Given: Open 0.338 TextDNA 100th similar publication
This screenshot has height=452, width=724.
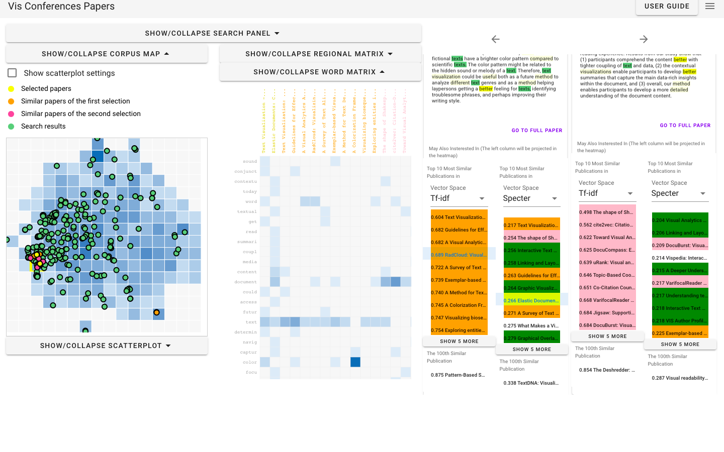Looking at the screenshot, I should (x=531, y=383).
